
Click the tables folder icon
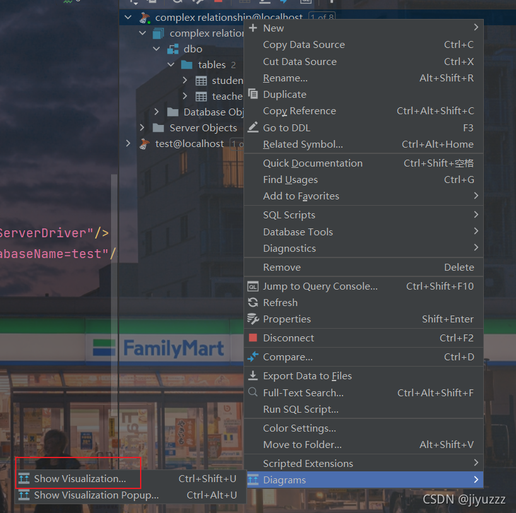(187, 64)
